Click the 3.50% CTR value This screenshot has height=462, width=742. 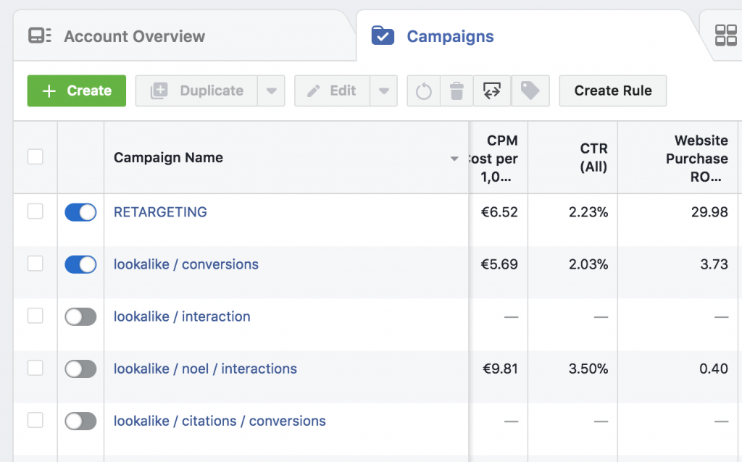(x=588, y=369)
